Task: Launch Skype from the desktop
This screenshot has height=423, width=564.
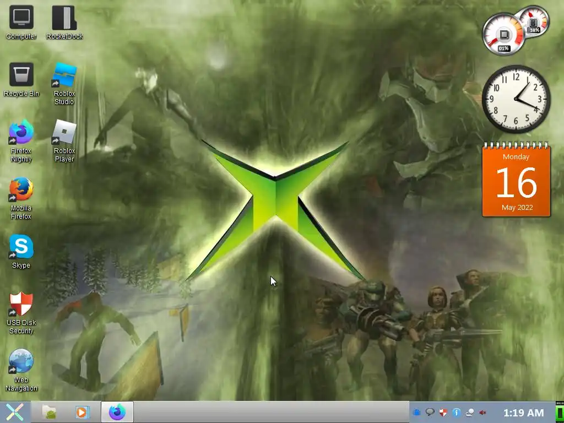Action: click(x=21, y=251)
